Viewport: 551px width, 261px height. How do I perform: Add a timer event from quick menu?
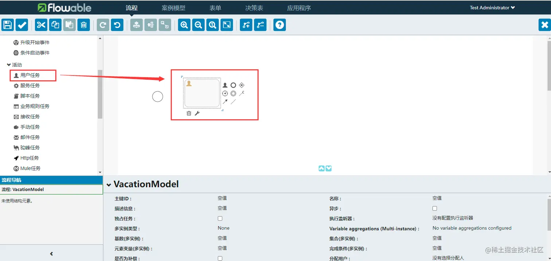[225, 93]
